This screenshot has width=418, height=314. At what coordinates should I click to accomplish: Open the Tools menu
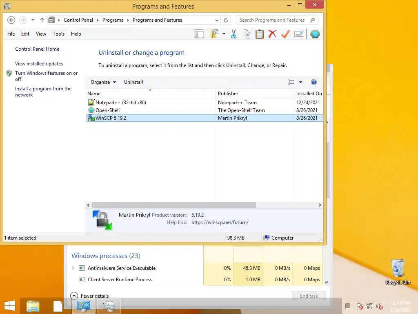59,34
